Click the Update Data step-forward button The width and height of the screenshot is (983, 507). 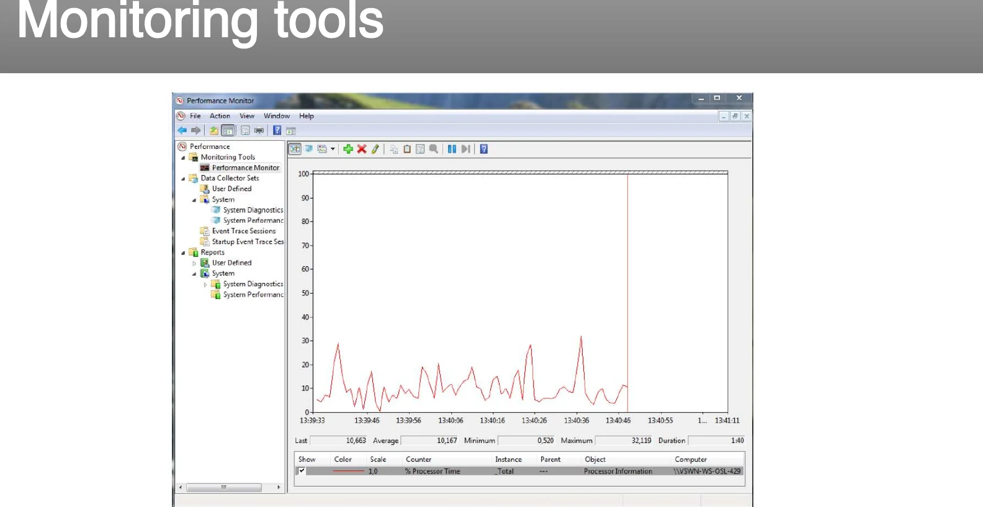pyautogui.click(x=465, y=149)
